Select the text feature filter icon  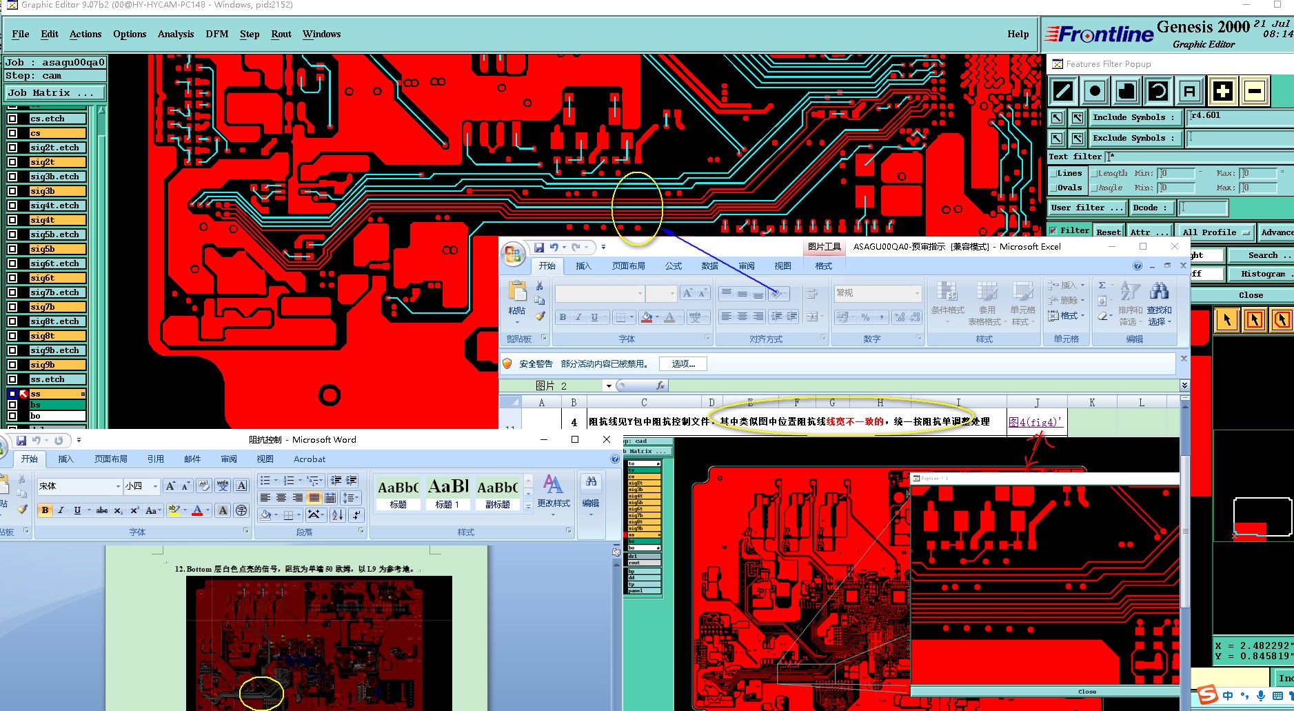pyautogui.click(x=1190, y=91)
